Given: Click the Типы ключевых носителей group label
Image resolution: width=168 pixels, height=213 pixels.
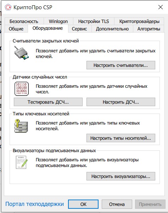Looking at the screenshot, I should pos(41,114).
